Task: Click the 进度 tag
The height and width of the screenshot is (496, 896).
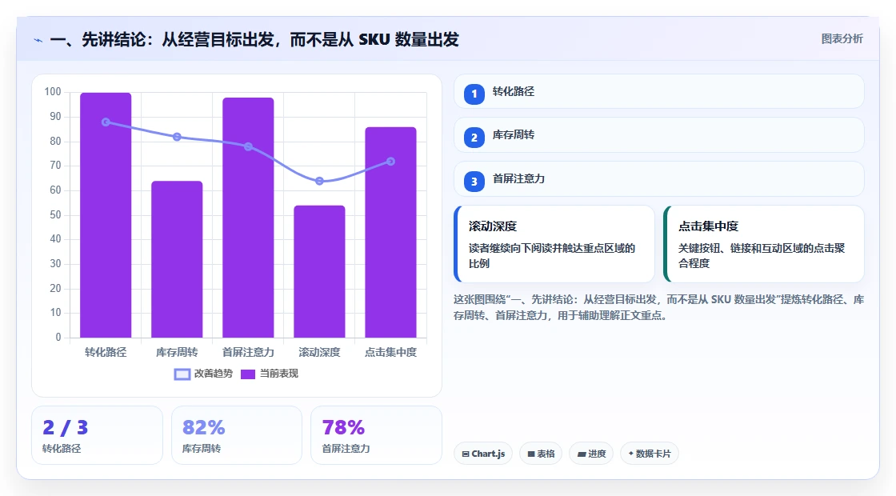Action: (x=591, y=454)
